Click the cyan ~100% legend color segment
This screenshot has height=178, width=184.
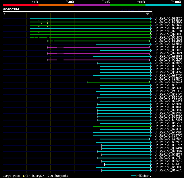pyautogui.click(x=164, y=5)
